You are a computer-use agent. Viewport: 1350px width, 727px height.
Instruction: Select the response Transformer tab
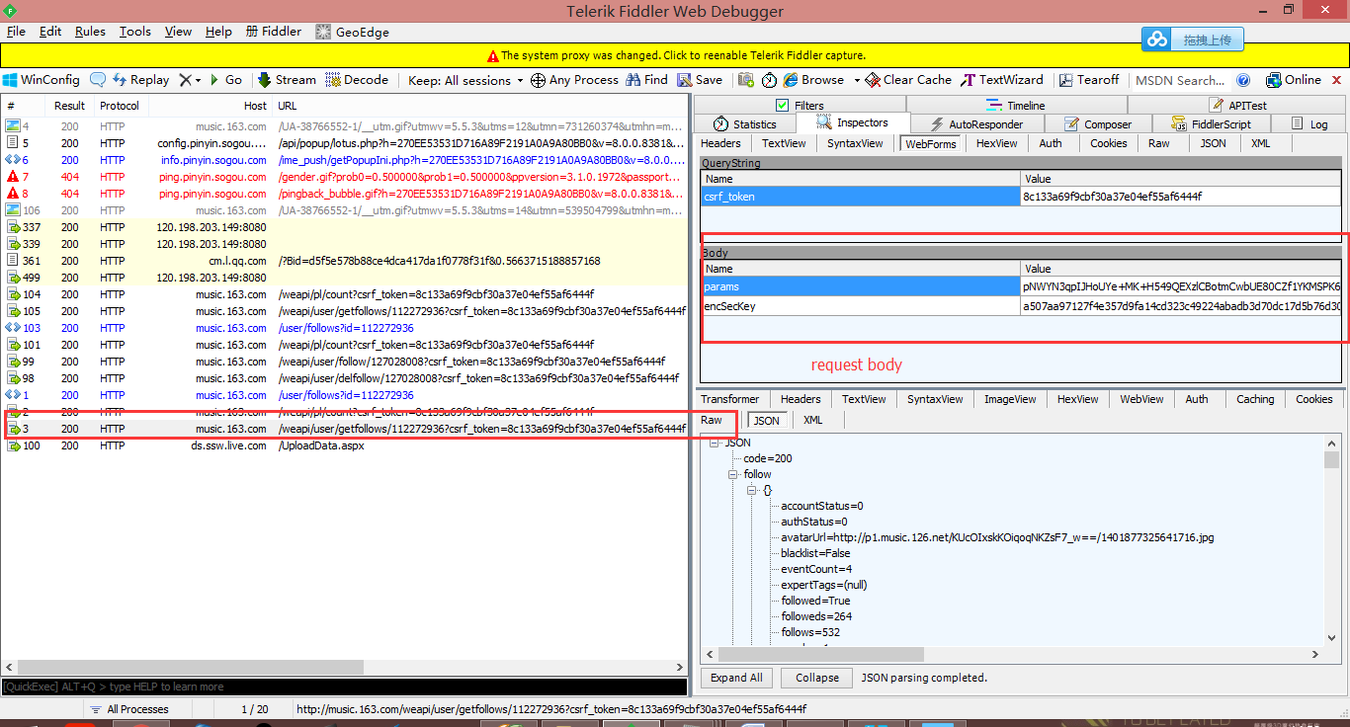tap(730, 399)
